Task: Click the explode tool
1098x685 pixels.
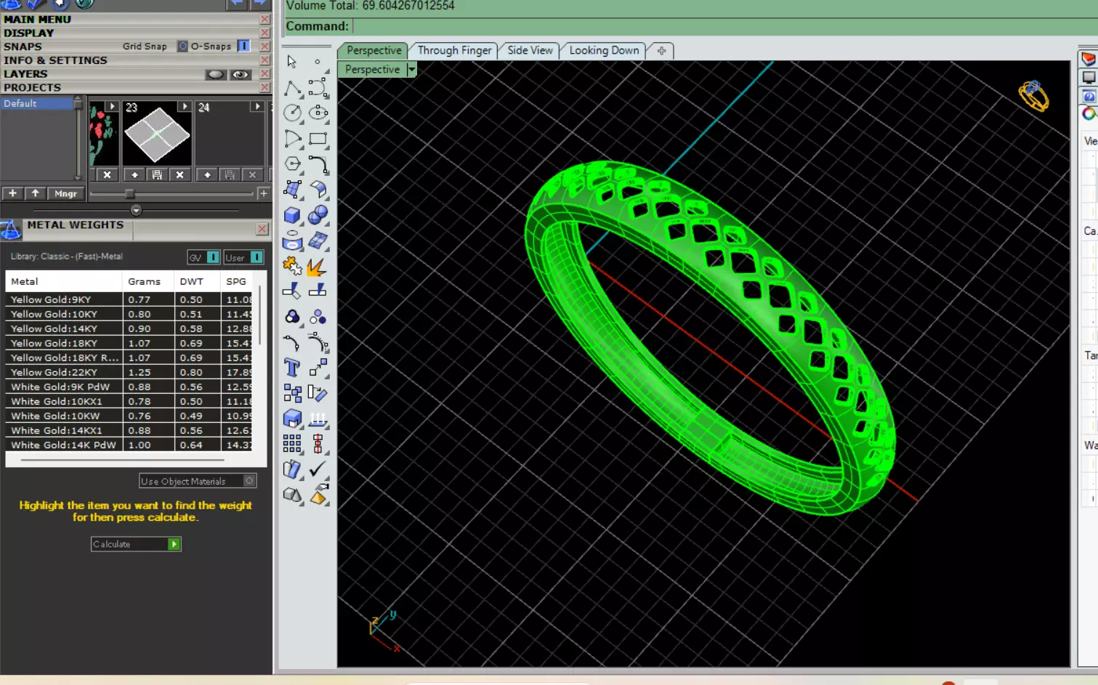Action: (318, 266)
